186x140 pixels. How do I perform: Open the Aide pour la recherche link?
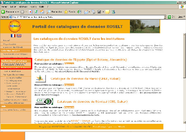14,110
